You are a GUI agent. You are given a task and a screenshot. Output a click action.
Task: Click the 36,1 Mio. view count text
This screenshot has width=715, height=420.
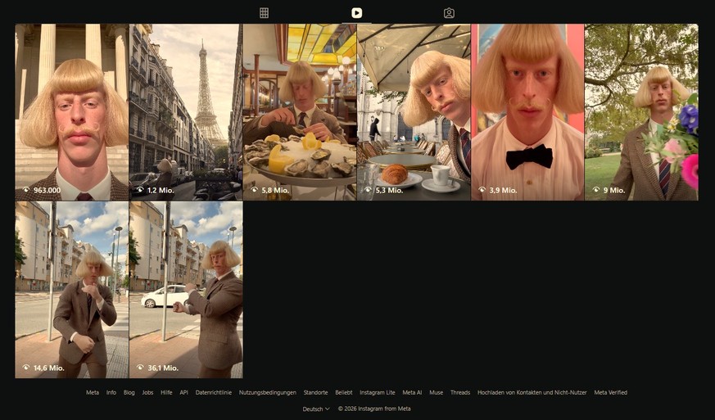coord(163,368)
